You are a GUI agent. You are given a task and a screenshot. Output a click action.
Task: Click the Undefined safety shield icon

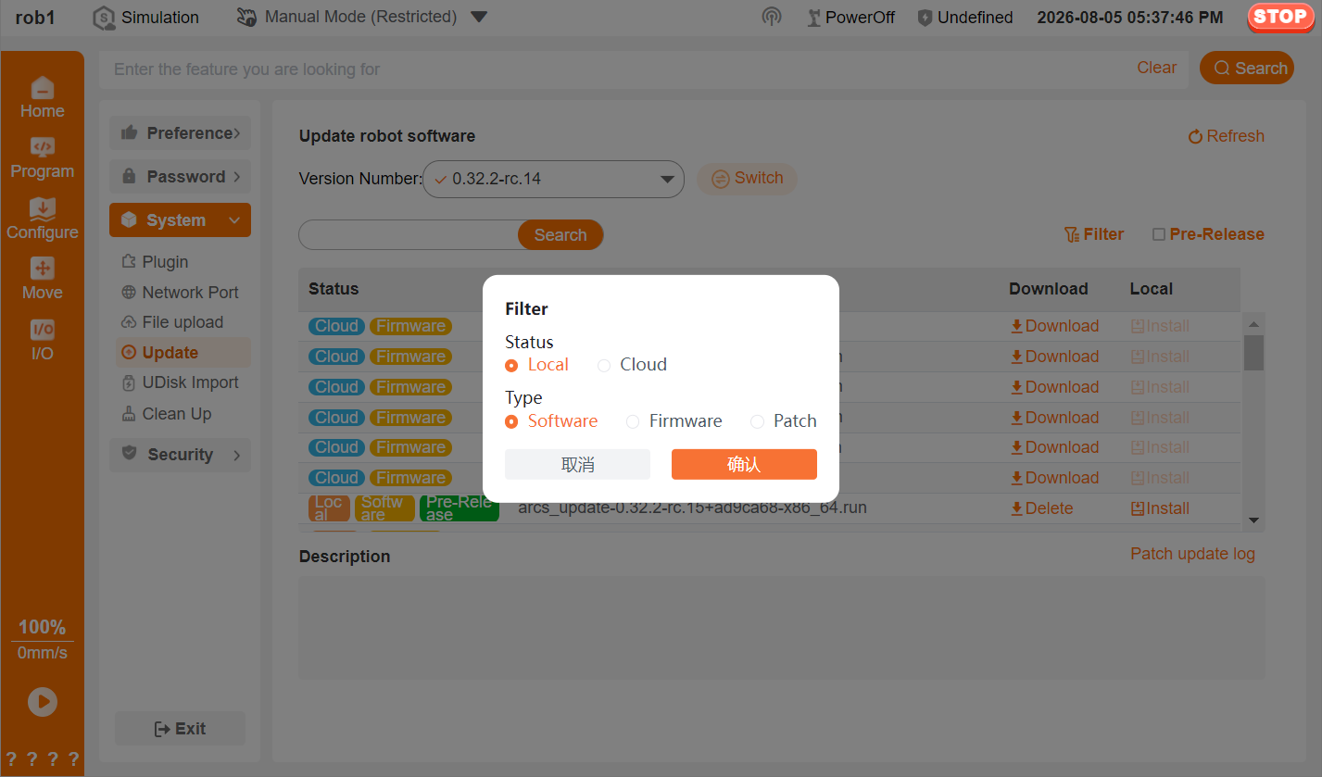[x=925, y=18]
